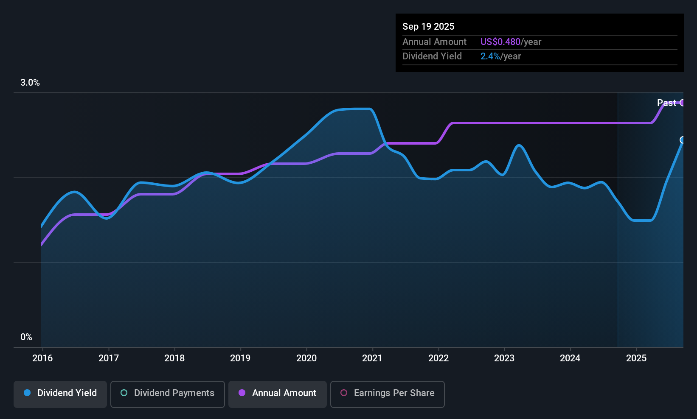
Task: Click the 2021 year on the timeline axis
Action: point(372,358)
